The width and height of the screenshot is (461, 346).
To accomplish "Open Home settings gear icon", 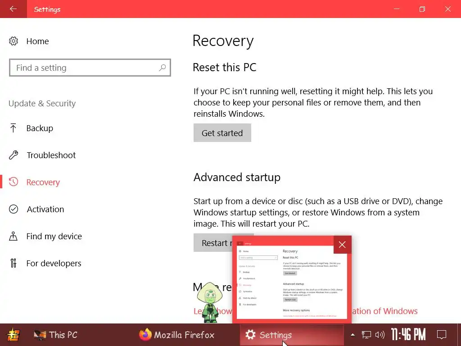I will [13, 41].
